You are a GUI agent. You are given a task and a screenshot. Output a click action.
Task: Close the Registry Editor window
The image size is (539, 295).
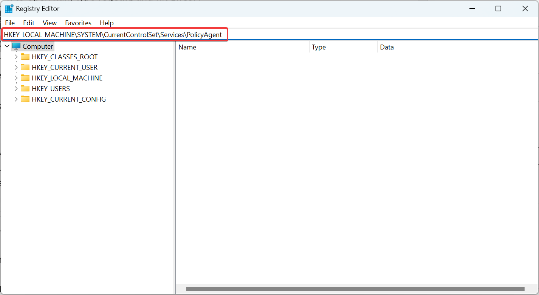(x=525, y=9)
